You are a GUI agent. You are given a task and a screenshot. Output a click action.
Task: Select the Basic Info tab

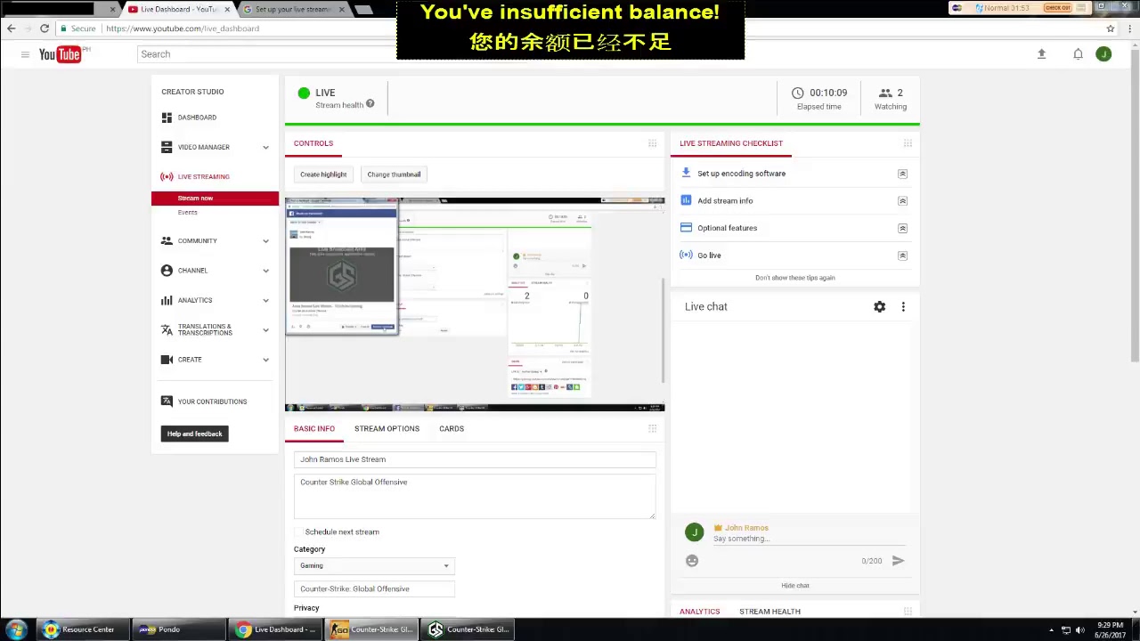pyautogui.click(x=314, y=428)
